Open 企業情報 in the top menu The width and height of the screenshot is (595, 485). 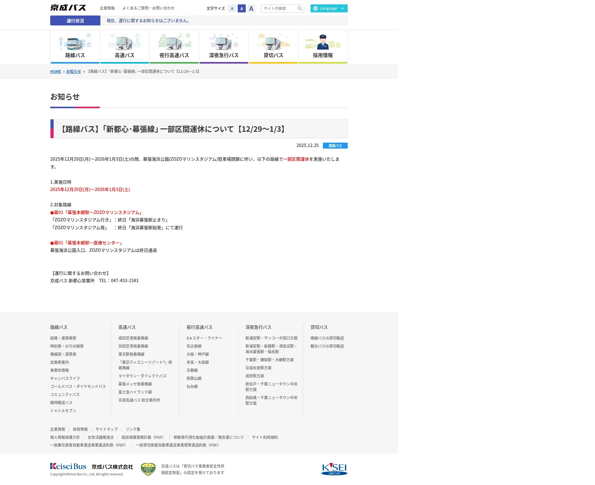coord(107,8)
